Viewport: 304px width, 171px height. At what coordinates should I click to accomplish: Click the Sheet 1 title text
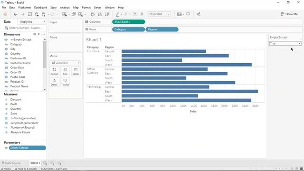click(94, 40)
